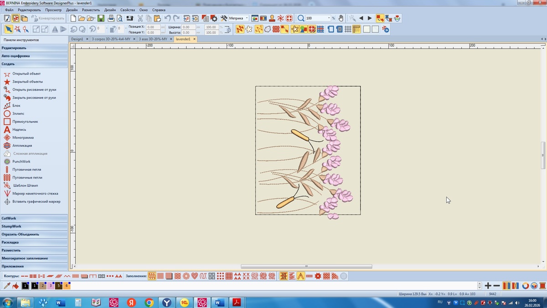Image resolution: width=547 pixels, height=308 pixels.
Task: Expand the Авто-оцифровка panel
Action: point(34,56)
